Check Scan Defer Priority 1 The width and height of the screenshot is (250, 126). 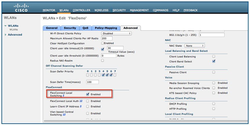pyautogui.click(x=91, y=75)
